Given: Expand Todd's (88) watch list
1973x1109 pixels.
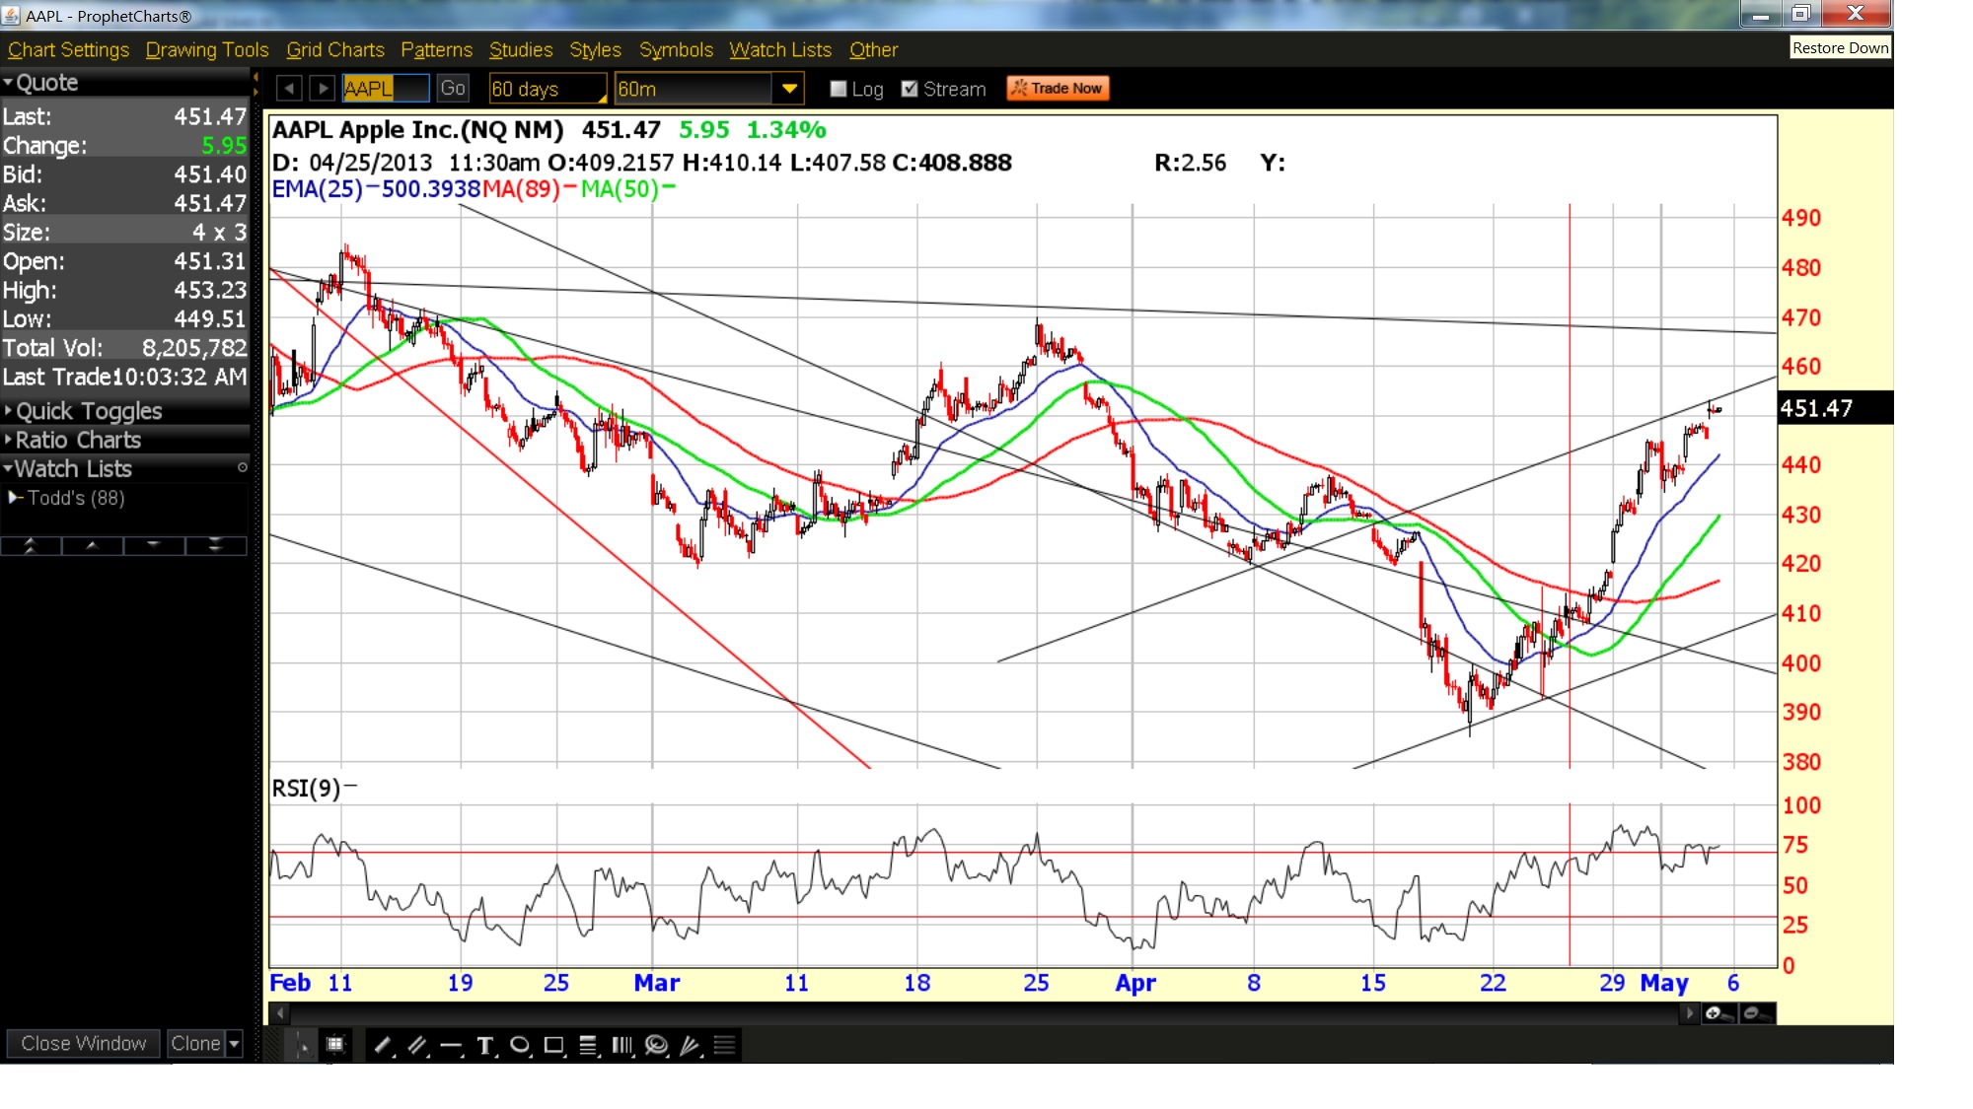Looking at the screenshot, I should pyautogui.click(x=15, y=498).
